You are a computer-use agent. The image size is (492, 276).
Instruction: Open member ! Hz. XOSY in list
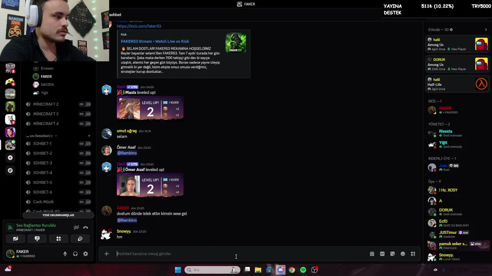click(457, 190)
